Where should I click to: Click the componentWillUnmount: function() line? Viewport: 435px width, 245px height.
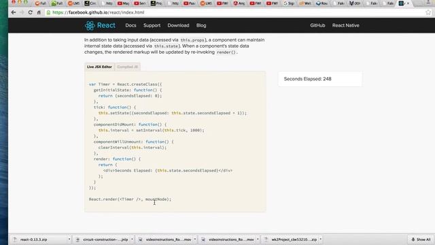coord(133,142)
